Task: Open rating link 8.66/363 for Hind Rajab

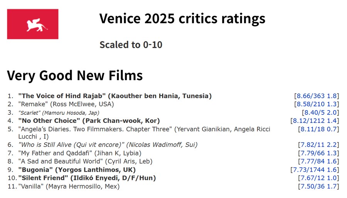Action: pos(317,96)
